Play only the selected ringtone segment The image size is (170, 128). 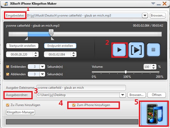point(136,50)
